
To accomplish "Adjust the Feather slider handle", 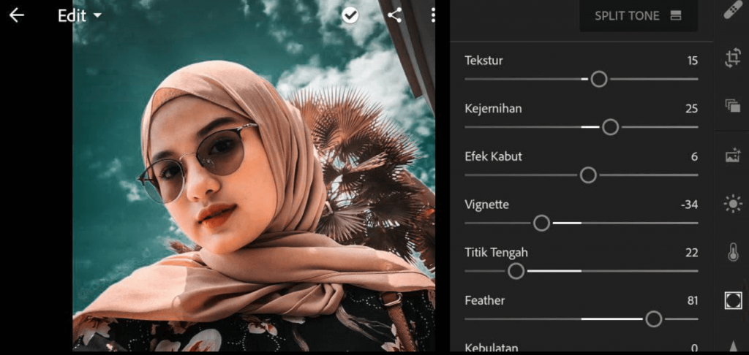I will coord(653,318).
